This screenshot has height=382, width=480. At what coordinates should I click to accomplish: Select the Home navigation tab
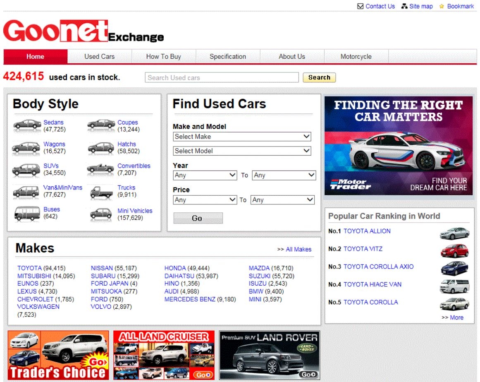pyautogui.click(x=36, y=56)
